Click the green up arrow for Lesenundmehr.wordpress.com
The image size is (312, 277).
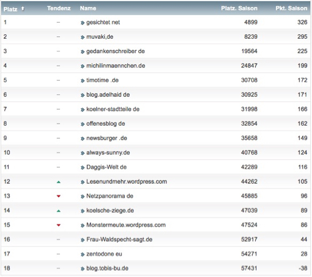59,182
